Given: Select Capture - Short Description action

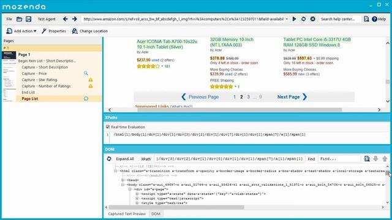Looking at the screenshot, I should click(x=45, y=67).
